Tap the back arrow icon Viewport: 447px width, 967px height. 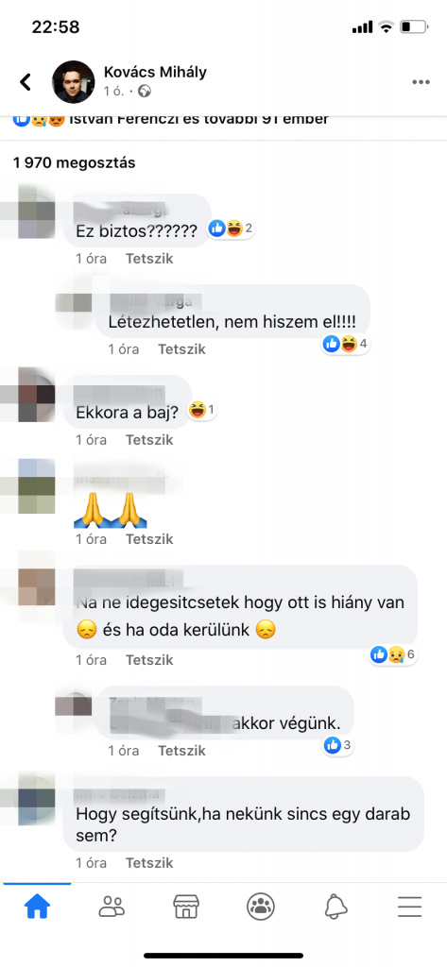26,81
